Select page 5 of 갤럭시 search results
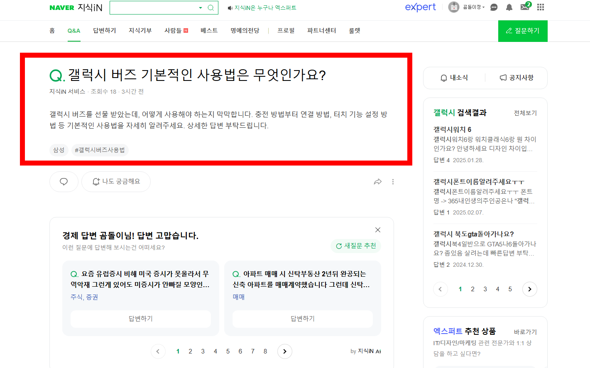 510,289
